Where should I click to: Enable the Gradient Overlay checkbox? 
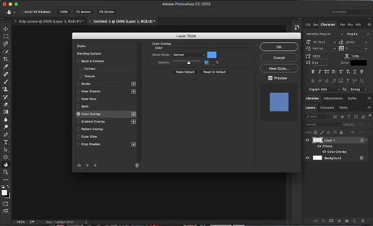click(79, 121)
